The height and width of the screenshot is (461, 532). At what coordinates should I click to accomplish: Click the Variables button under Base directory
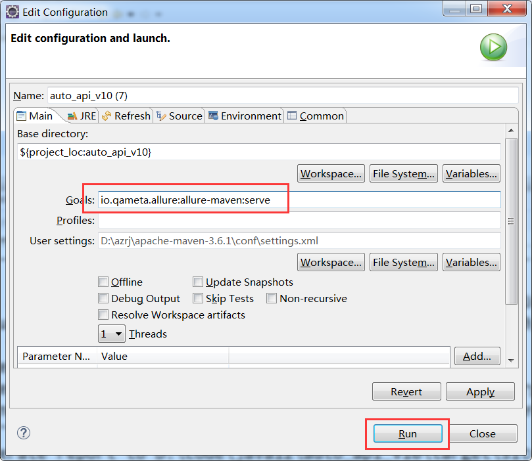(471, 173)
